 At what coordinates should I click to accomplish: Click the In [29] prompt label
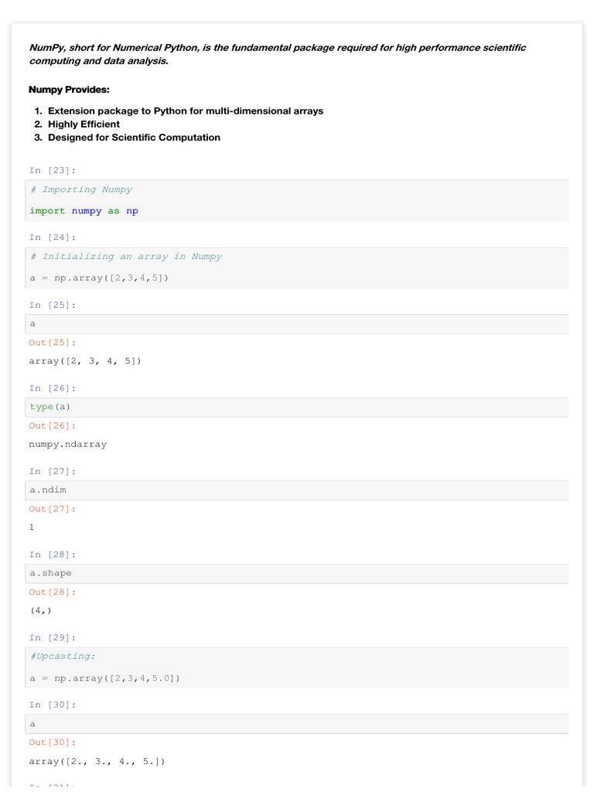[x=53, y=637]
